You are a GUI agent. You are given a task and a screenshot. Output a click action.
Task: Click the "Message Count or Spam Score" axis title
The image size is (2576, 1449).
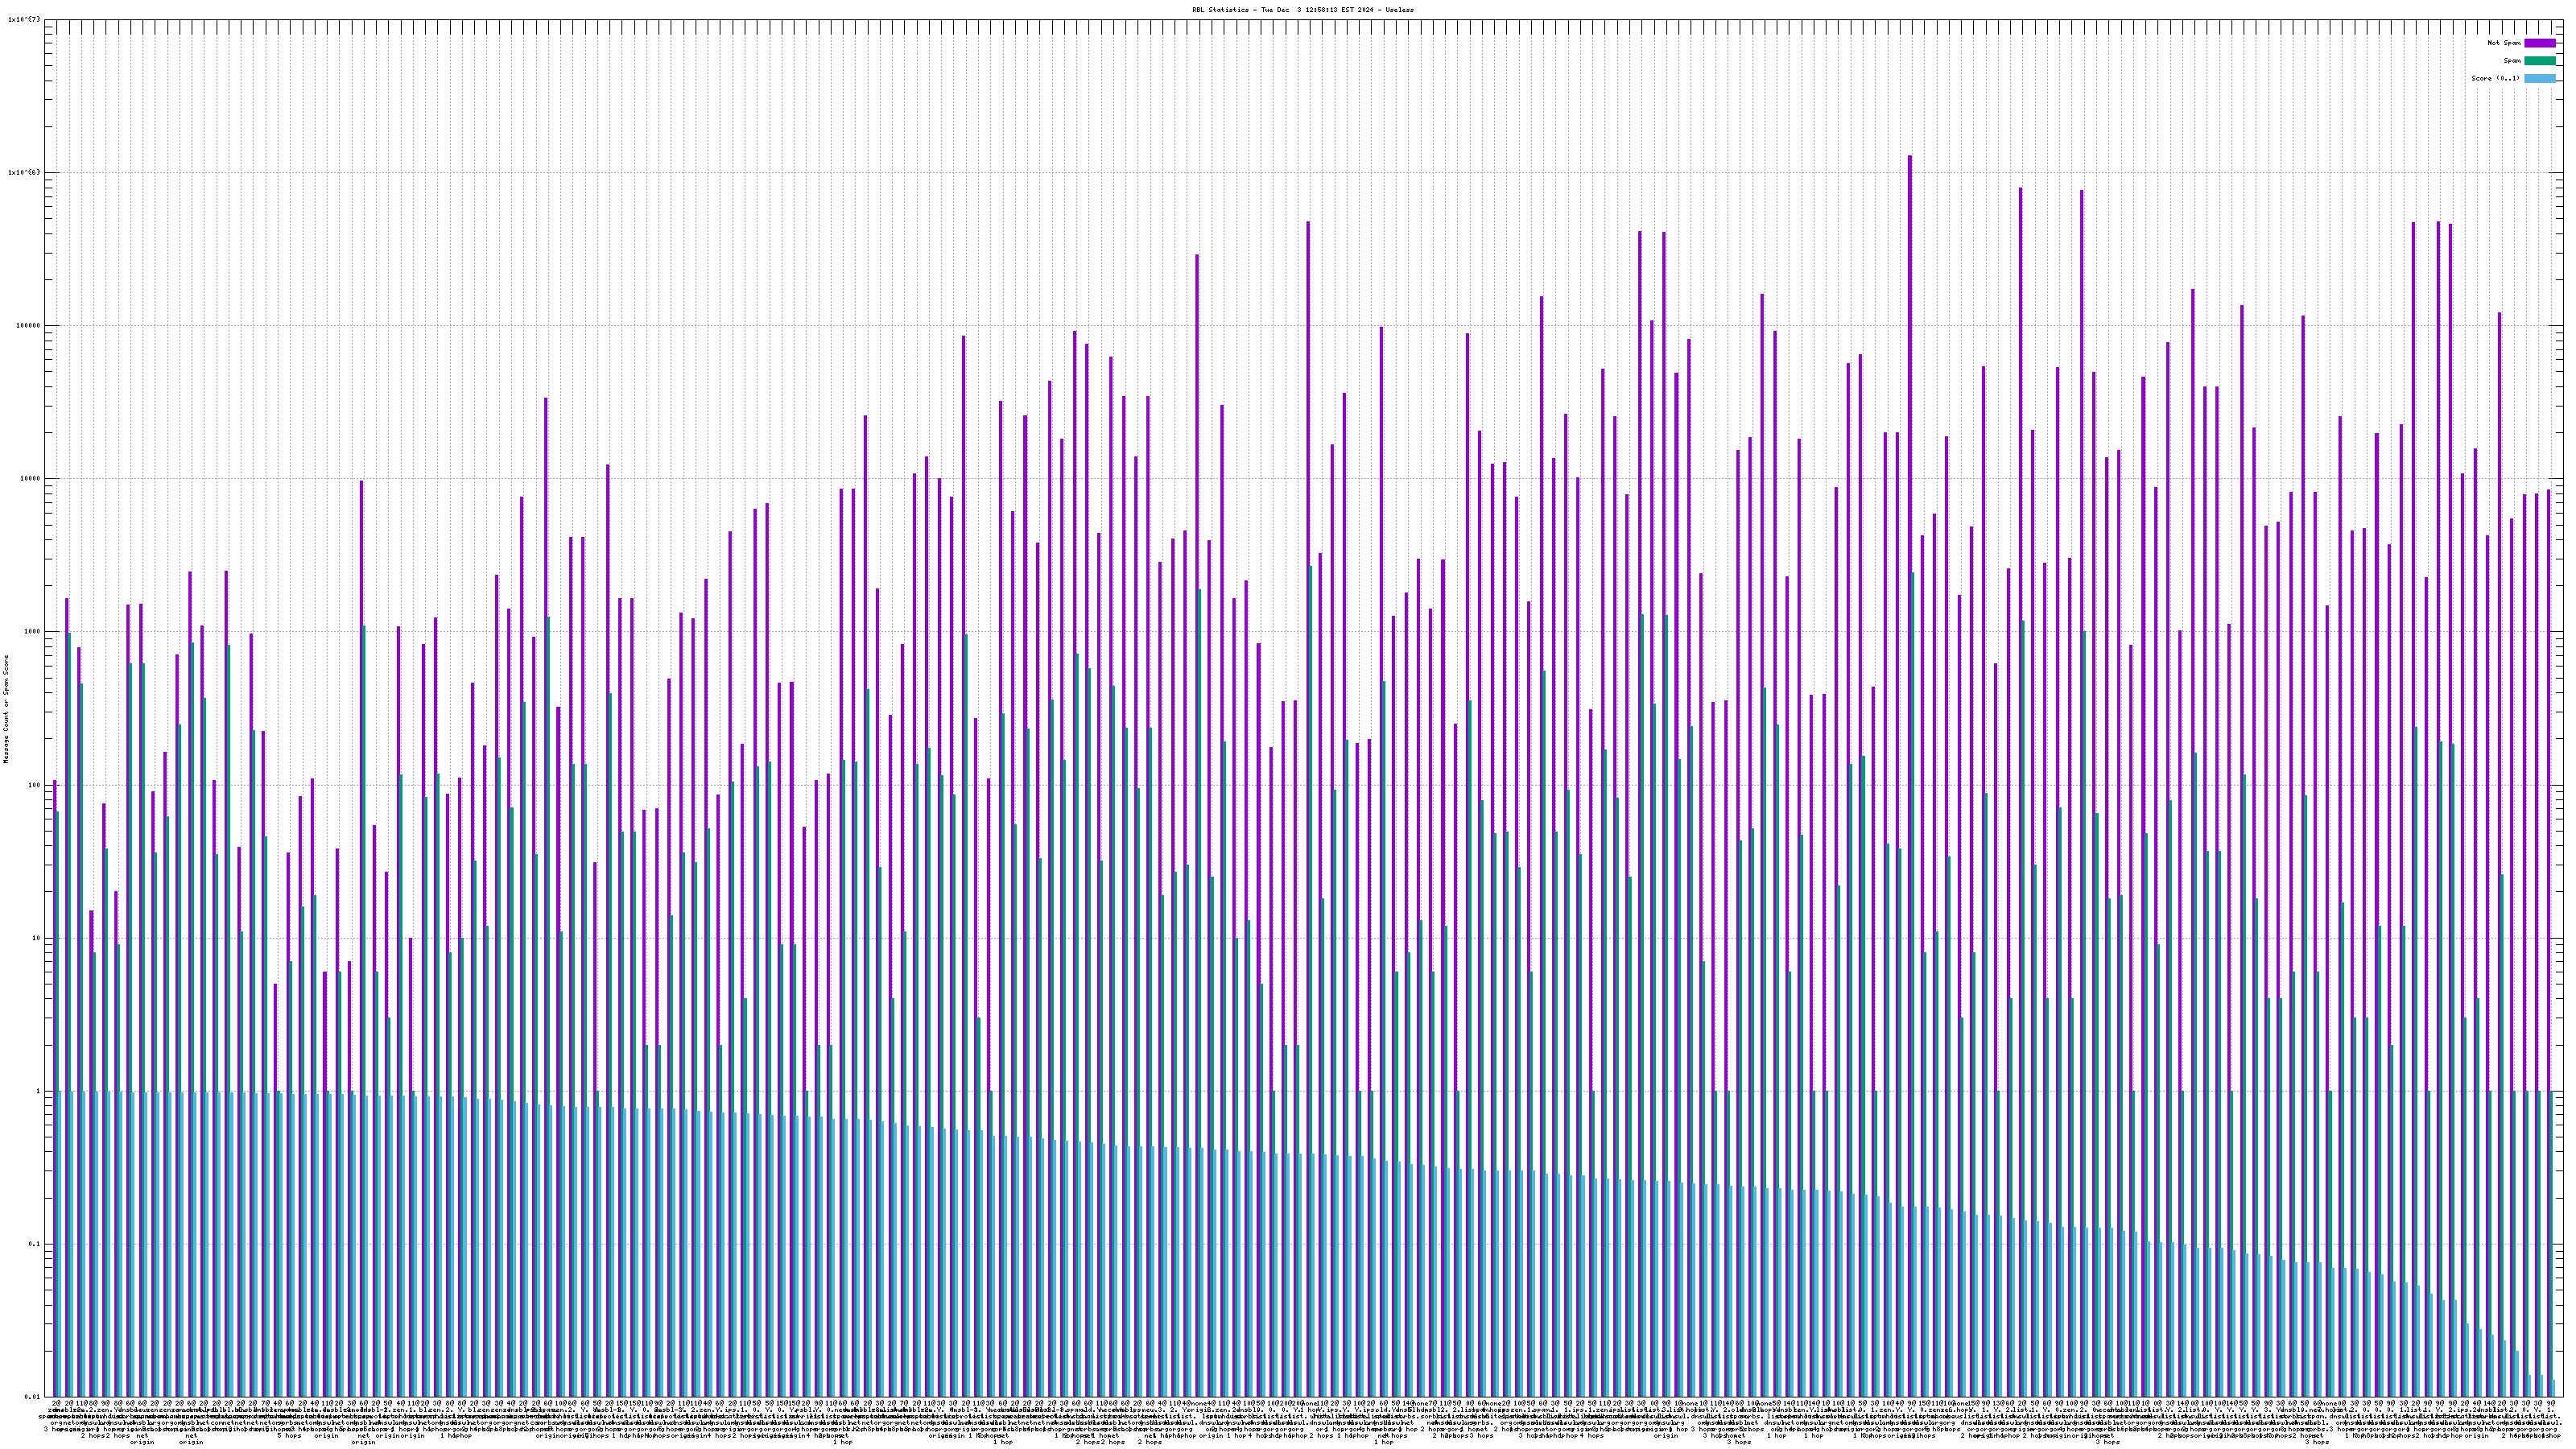(x=6, y=709)
